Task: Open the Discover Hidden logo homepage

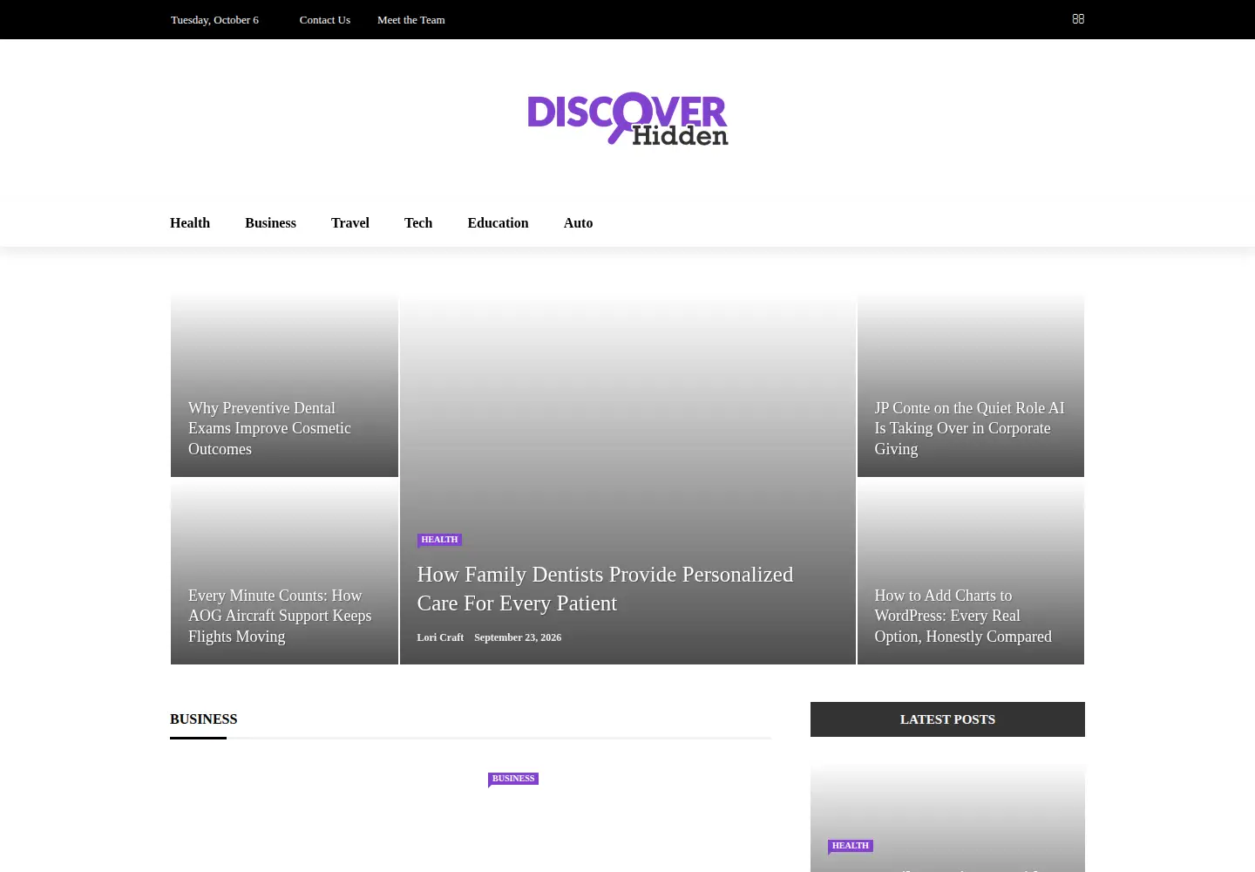Action: click(x=627, y=119)
